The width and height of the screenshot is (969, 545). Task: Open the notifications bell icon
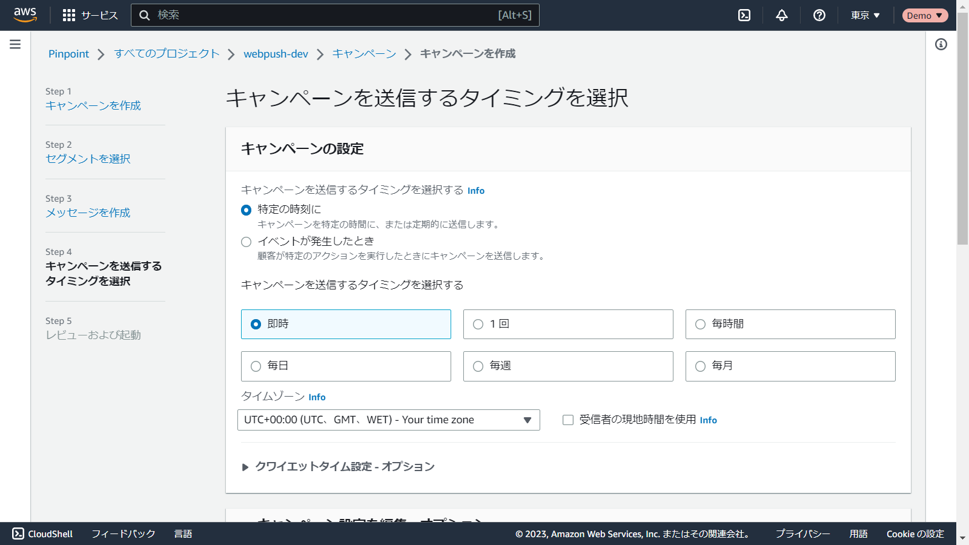point(782,15)
